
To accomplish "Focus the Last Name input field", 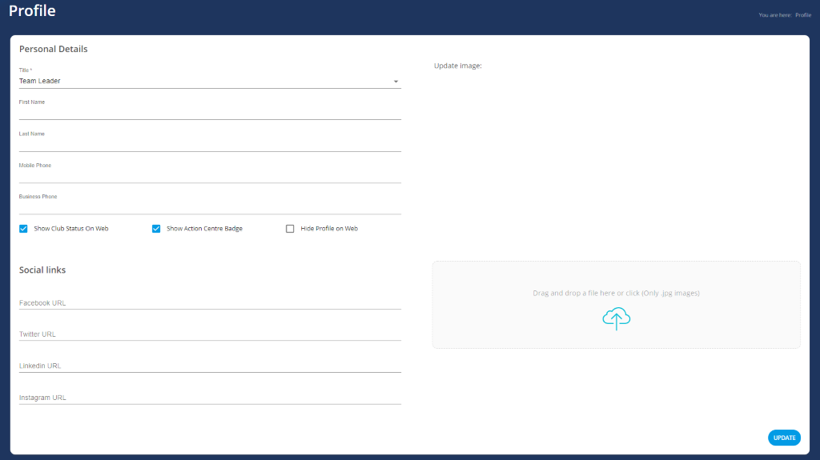I will [210, 145].
